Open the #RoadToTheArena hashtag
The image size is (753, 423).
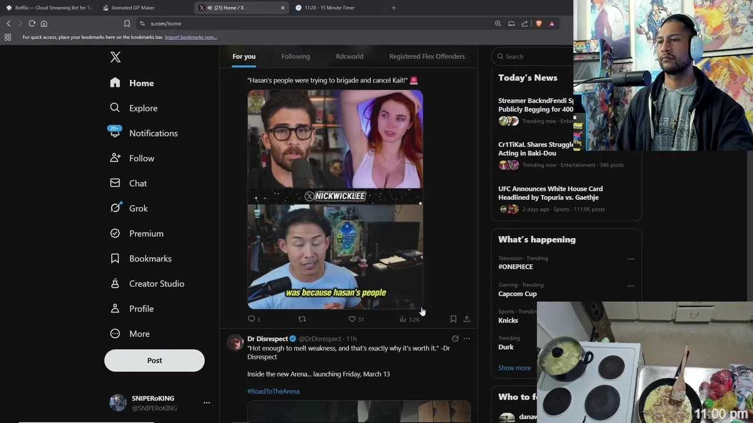pos(273,391)
